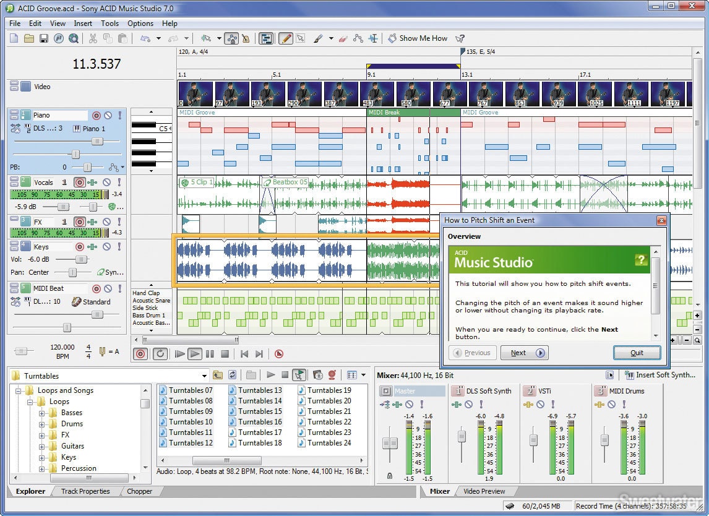Solo the MIDI Drums mixer channel
Image resolution: width=709 pixels, height=516 pixels.
click(x=624, y=404)
